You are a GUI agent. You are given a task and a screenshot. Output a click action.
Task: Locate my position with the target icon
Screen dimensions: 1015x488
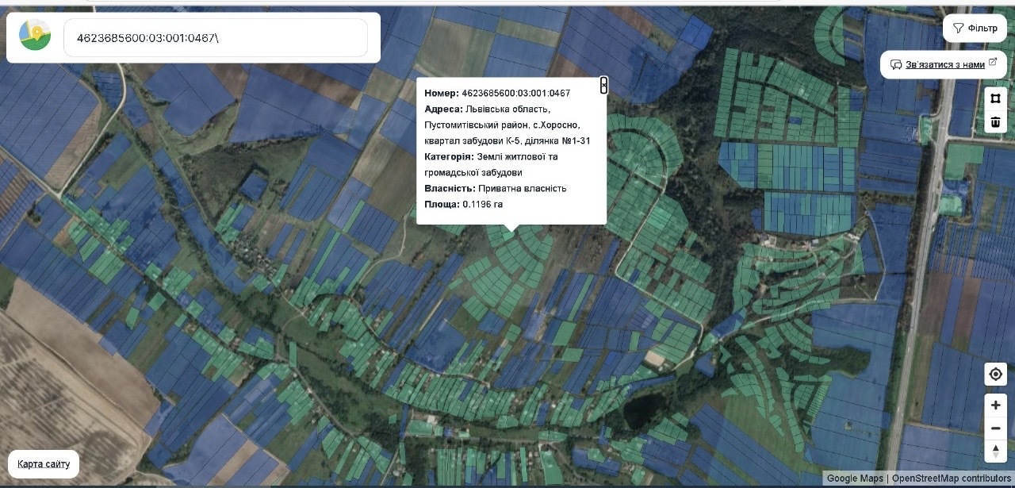[995, 374]
